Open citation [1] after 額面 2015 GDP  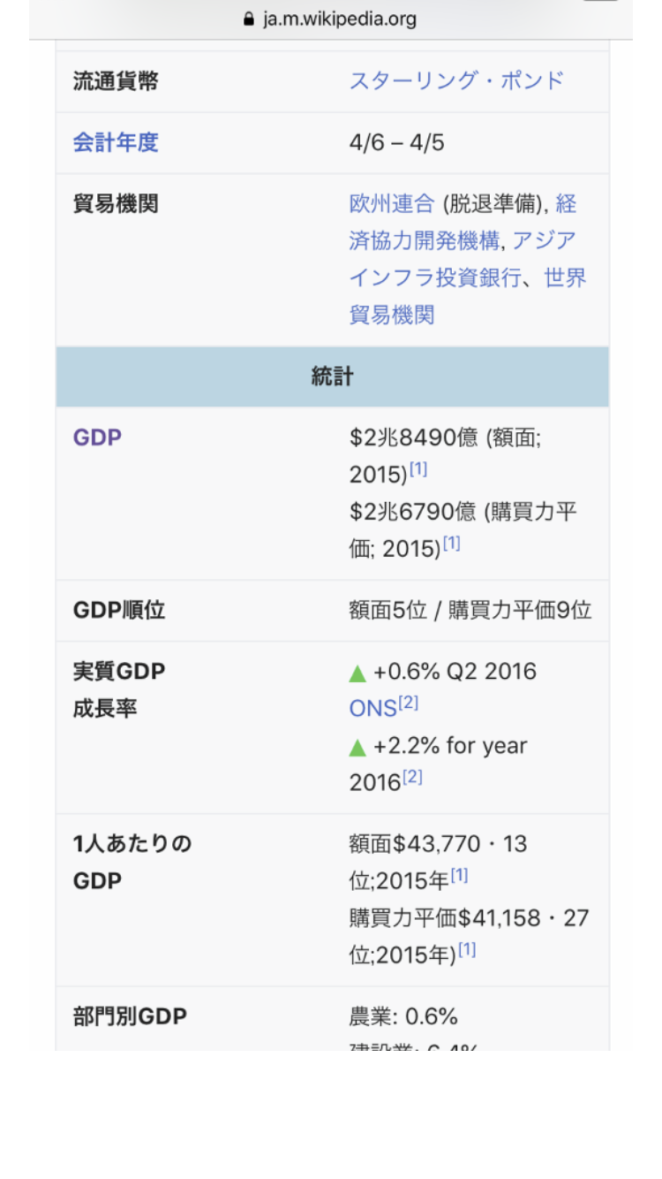tap(418, 470)
